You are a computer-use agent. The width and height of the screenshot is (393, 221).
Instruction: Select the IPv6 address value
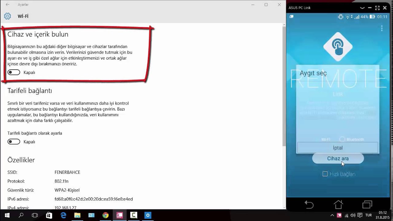pyautogui.click(x=94, y=199)
